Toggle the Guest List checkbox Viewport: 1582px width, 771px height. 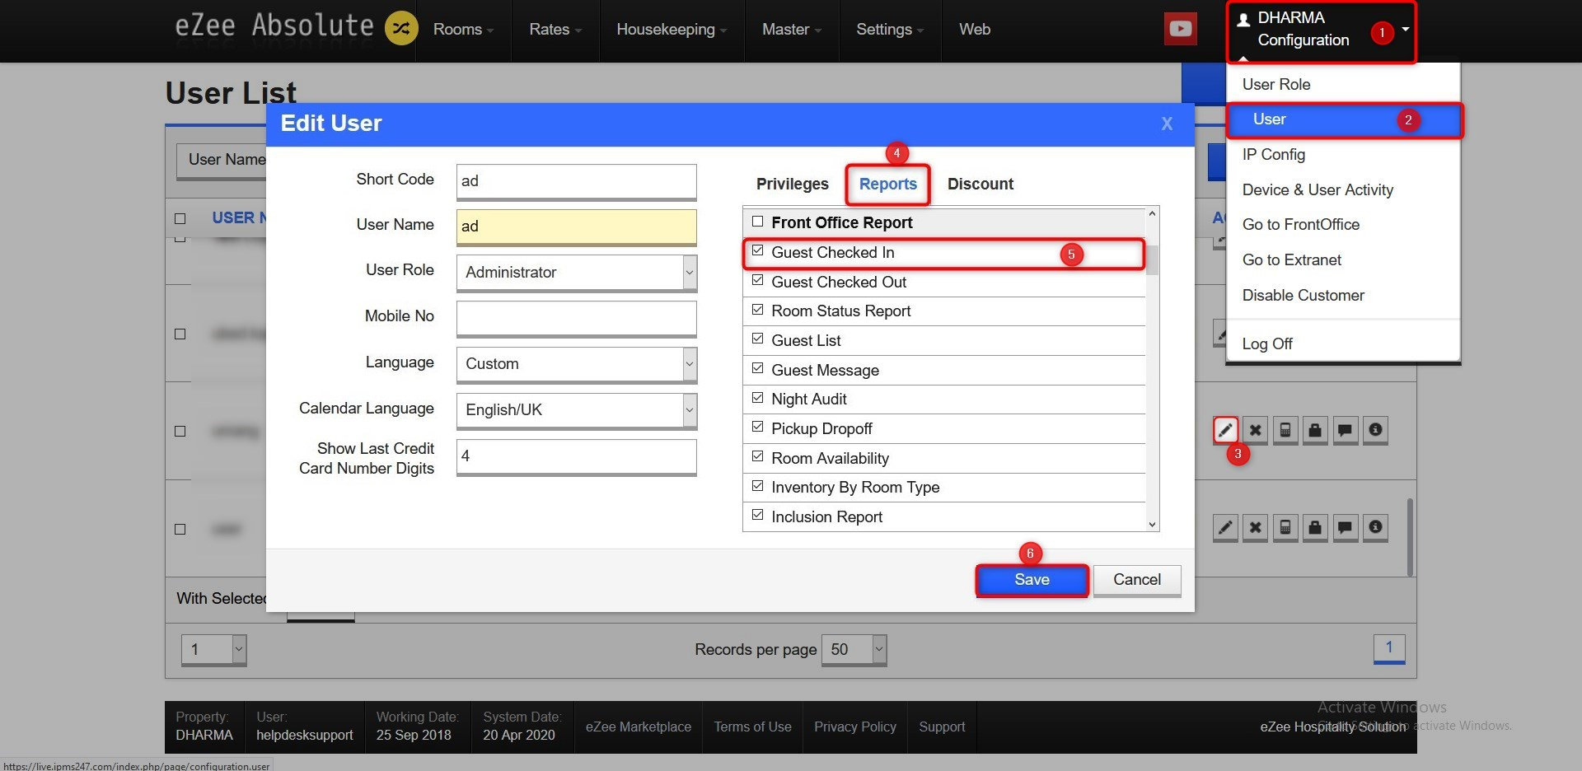[x=757, y=339]
